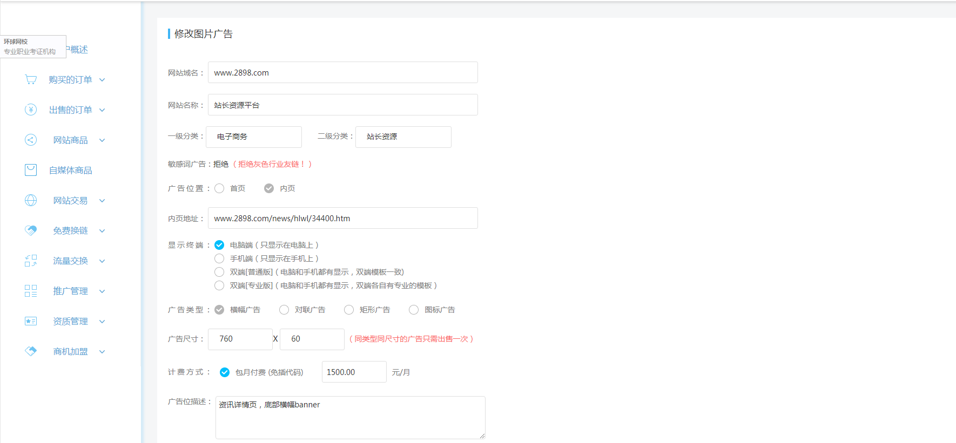This screenshot has height=443, width=956.
Task: Click the yen coin icon for sold orders
Action: 31,110
